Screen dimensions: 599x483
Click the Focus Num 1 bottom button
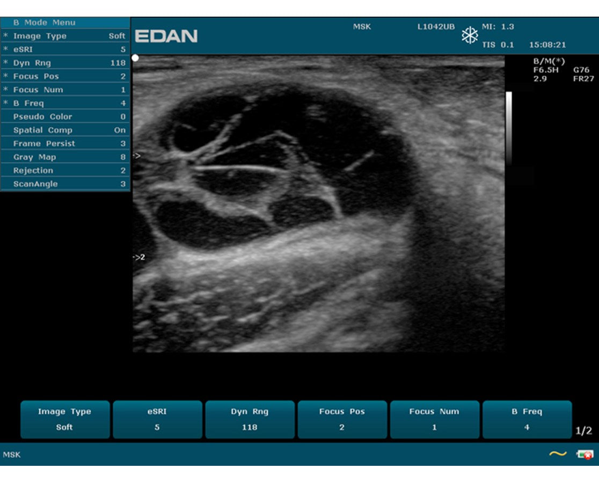coord(434,419)
